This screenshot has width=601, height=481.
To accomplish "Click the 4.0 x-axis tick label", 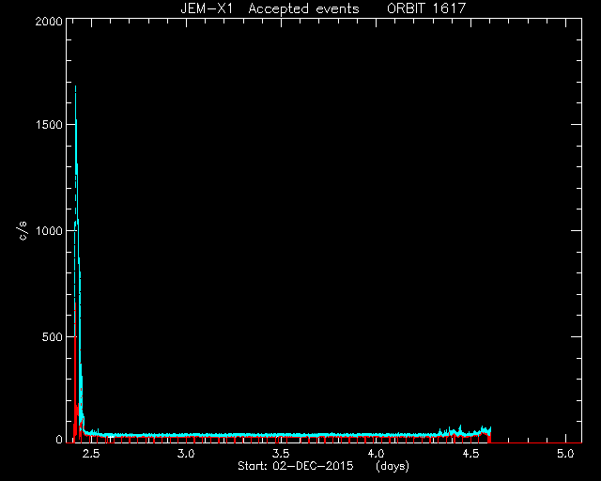I will (376, 454).
